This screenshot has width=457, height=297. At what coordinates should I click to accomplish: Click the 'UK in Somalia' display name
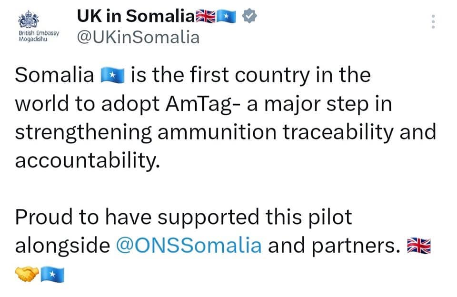point(136,16)
